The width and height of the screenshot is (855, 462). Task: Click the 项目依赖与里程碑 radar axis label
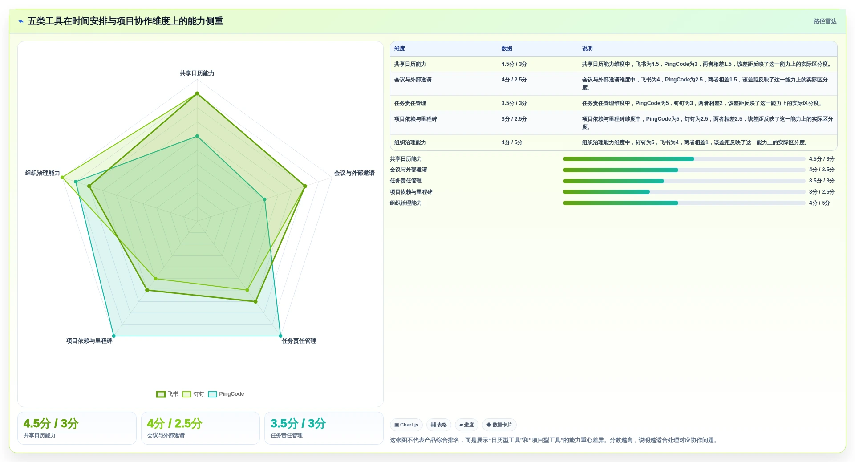coord(89,341)
